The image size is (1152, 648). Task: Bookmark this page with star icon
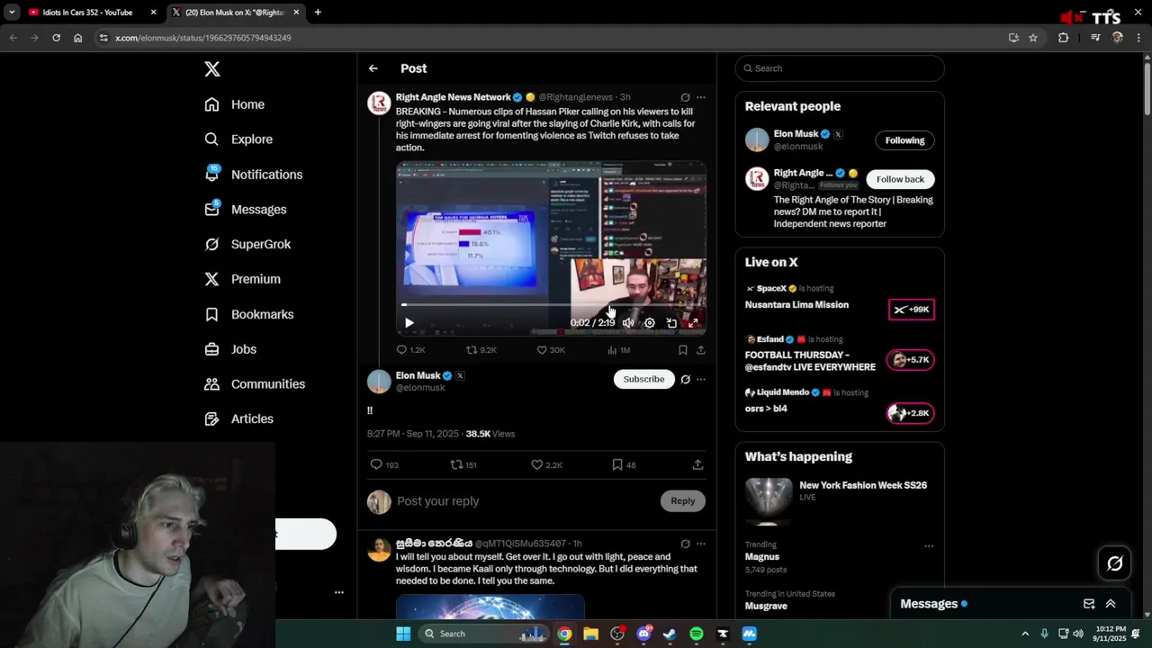[x=1033, y=38]
